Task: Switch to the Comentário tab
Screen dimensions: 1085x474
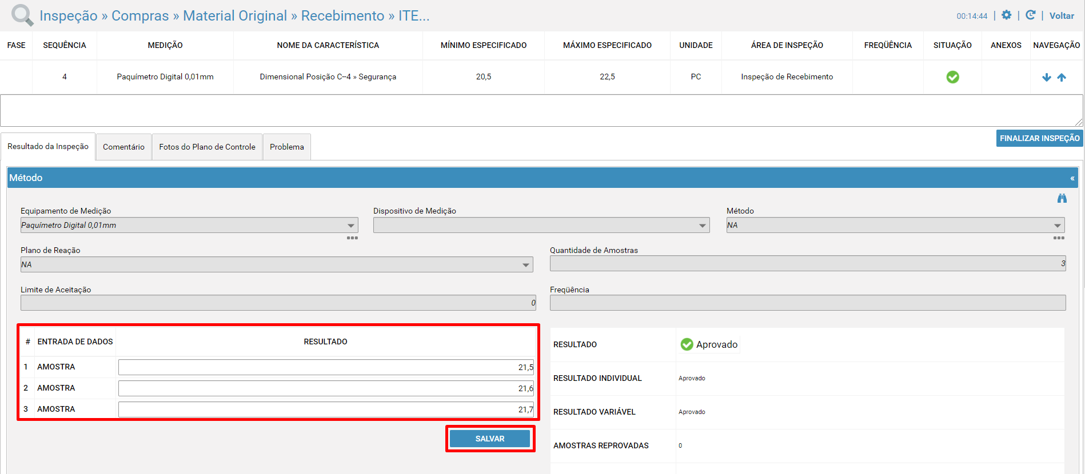Action: [123, 147]
